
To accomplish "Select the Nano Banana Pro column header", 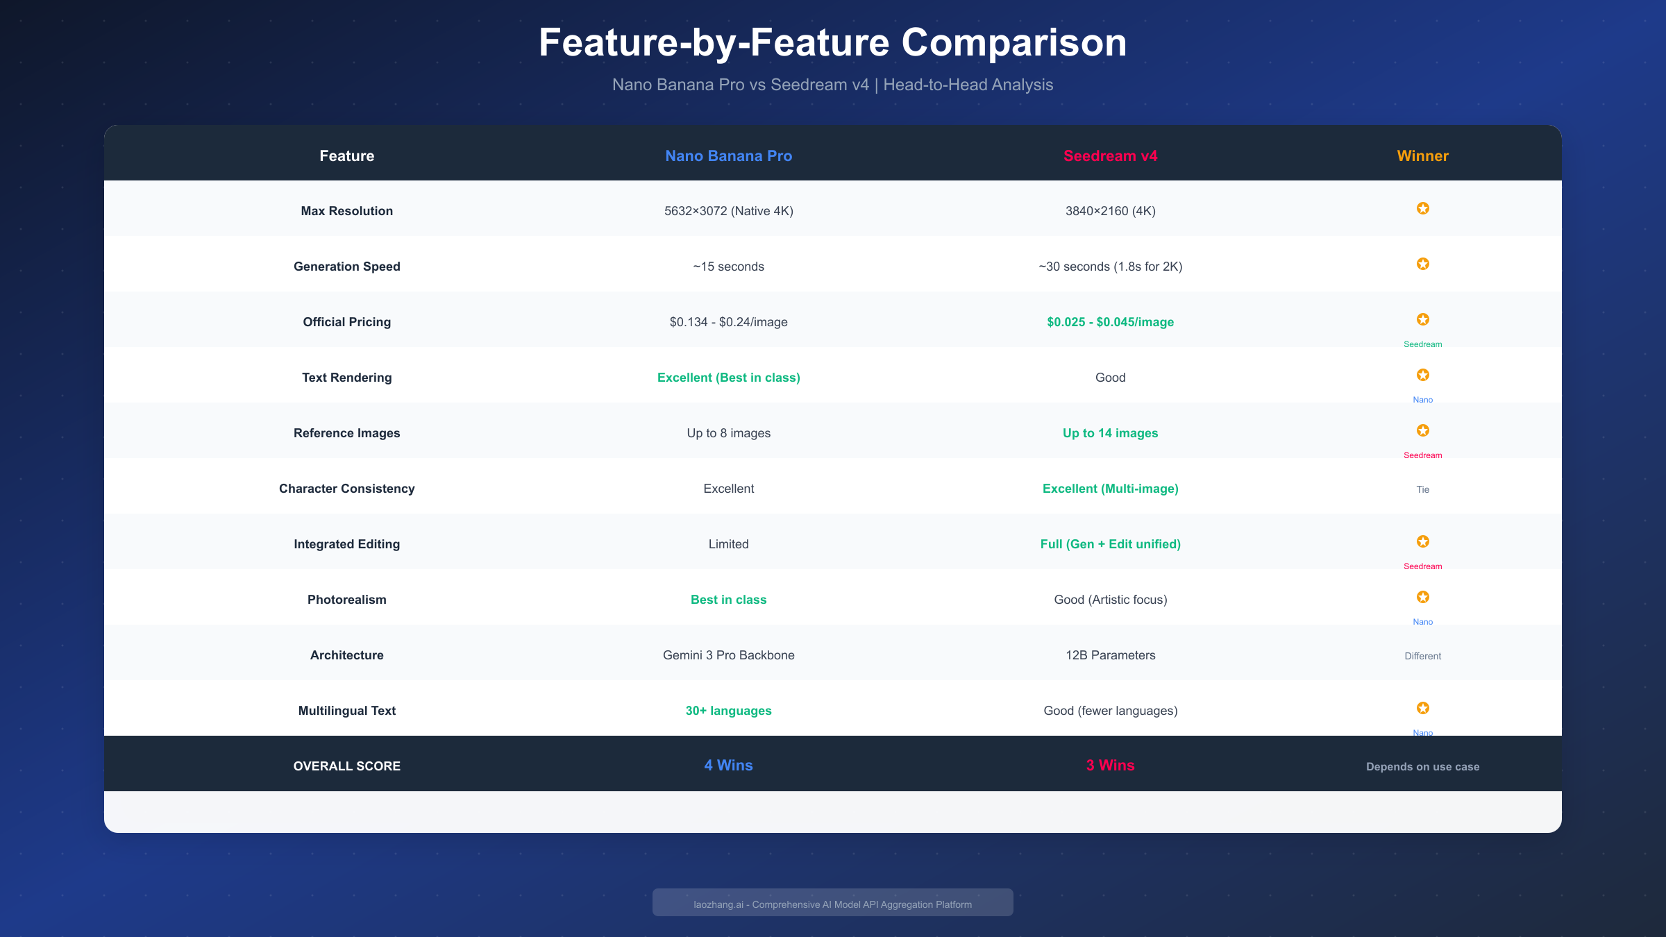I will [728, 156].
